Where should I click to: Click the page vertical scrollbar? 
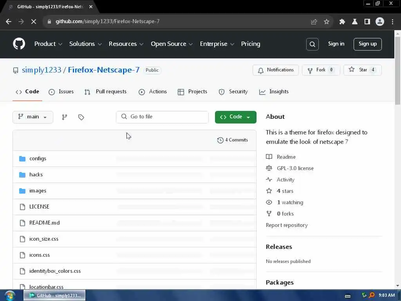point(397,71)
